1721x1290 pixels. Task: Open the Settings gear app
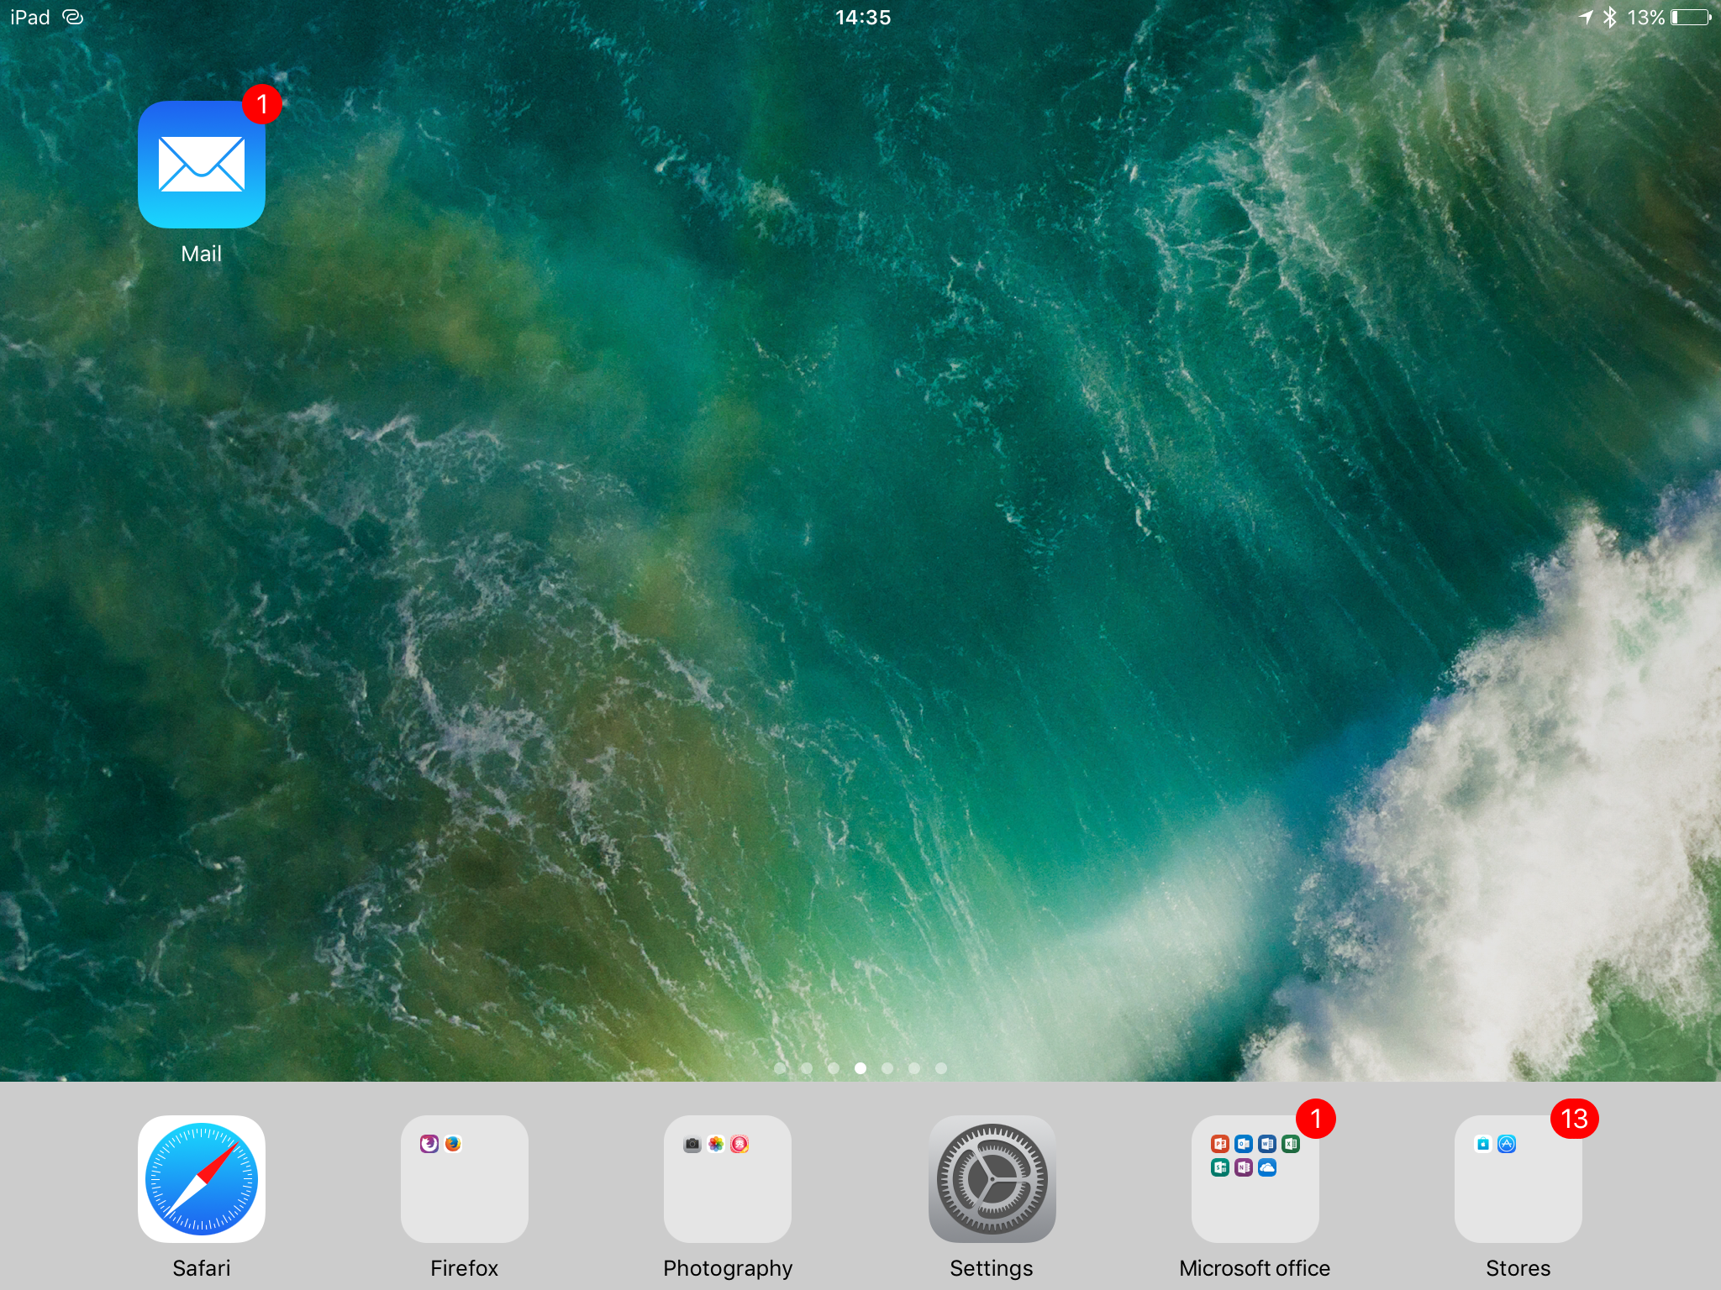tap(992, 1178)
